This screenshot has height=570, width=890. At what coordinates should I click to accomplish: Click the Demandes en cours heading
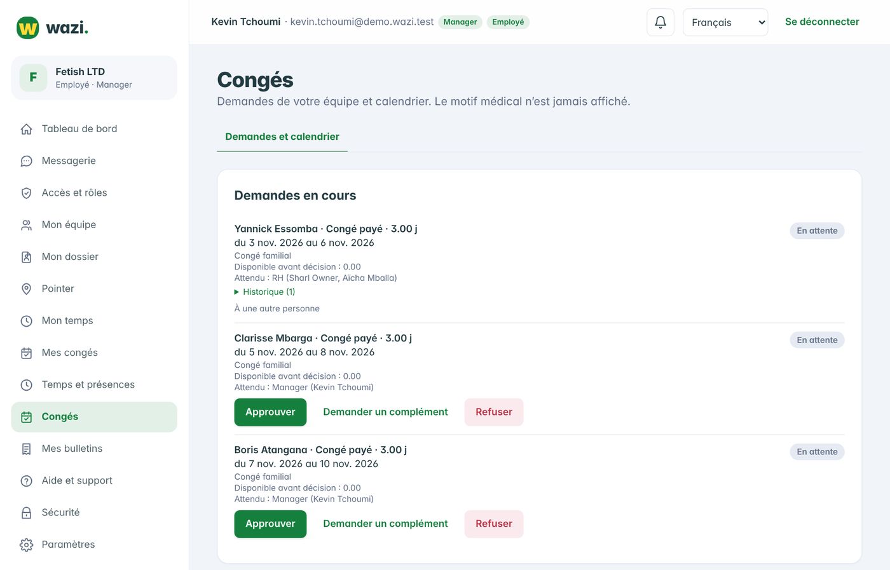coord(295,196)
